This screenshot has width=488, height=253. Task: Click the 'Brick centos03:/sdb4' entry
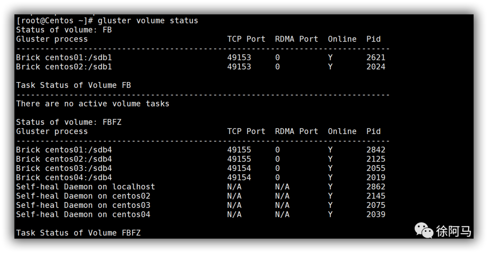click(64, 168)
